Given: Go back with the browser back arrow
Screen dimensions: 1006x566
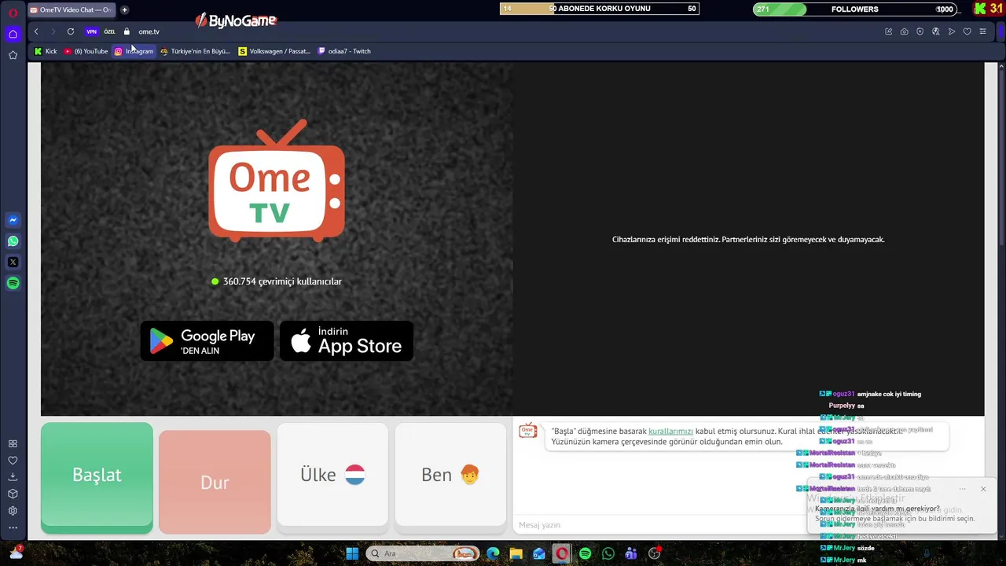Looking at the screenshot, I should tap(36, 31).
